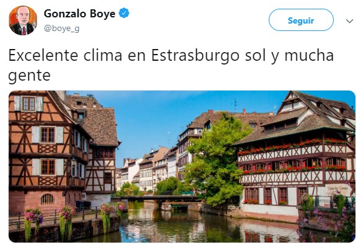
Task: Open the Gonzalo Boye display name link
Action: point(79,14)
